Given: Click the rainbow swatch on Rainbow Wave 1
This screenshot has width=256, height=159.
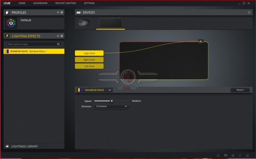Looking at the screenshot, I should 7,51.
